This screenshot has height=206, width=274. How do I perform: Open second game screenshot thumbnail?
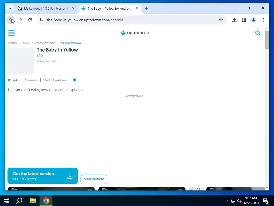(x=142, y=189)
